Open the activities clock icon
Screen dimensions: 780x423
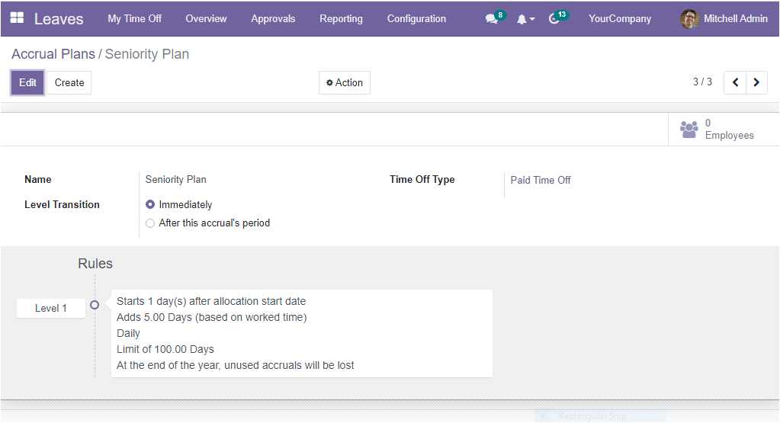click(x=554, y=19)
